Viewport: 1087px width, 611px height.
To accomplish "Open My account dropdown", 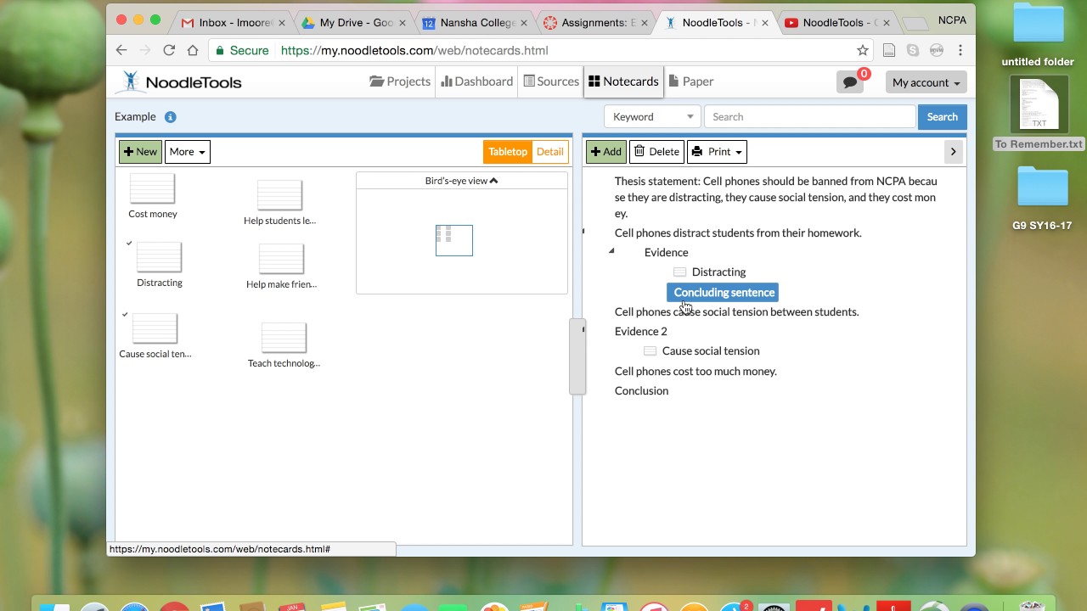I will (x=926, y=82).
